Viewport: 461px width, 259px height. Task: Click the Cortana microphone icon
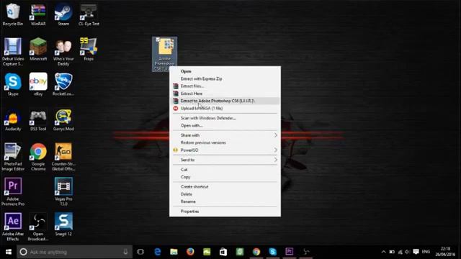(x=125, y=252)
